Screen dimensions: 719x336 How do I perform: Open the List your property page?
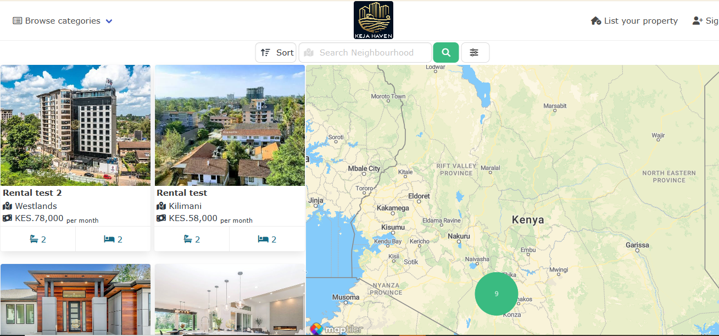coord(634,21)
